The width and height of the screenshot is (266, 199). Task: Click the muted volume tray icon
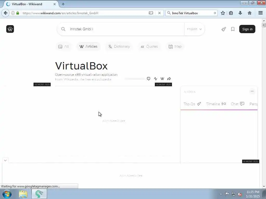pos(240,194)
